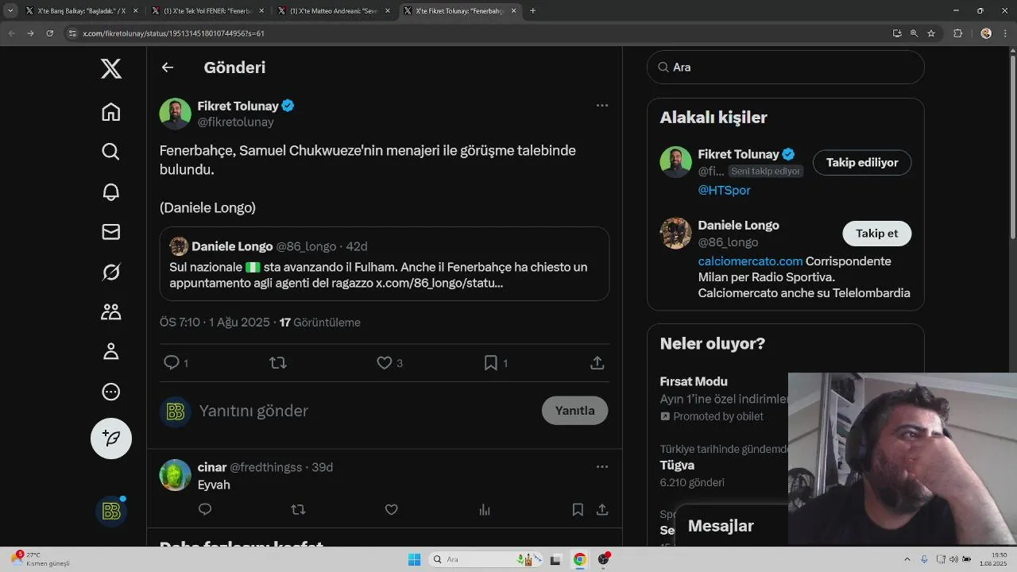The height and width of the screenshot is (572, 1017).
Task: Switch to the Tek Yol FENER tab
Action: tap(209, 11)
